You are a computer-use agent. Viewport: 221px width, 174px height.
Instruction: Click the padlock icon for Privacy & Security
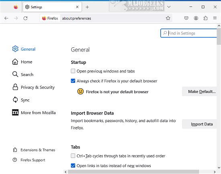(x=15, y=87)
